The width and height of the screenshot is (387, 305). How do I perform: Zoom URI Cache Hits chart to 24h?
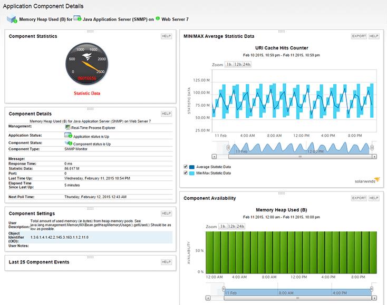[247, 65]
